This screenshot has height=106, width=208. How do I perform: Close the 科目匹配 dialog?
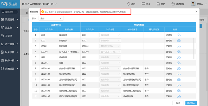tap(197, 11)
